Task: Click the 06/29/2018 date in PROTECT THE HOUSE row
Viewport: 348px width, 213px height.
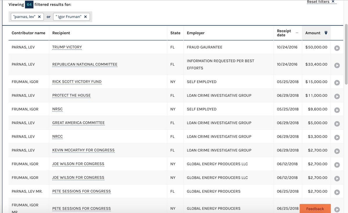Action: coord(288,95)
